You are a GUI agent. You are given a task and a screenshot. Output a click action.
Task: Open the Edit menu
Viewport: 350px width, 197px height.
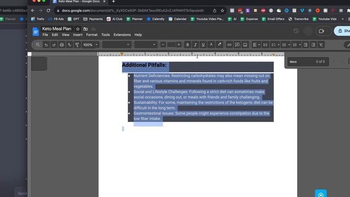pos(55,35)
